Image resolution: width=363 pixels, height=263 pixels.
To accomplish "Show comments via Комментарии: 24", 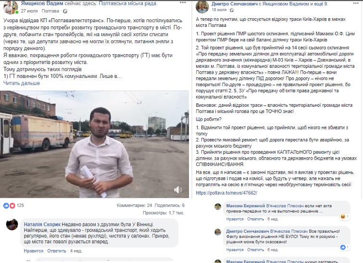I will pos(134,205).
